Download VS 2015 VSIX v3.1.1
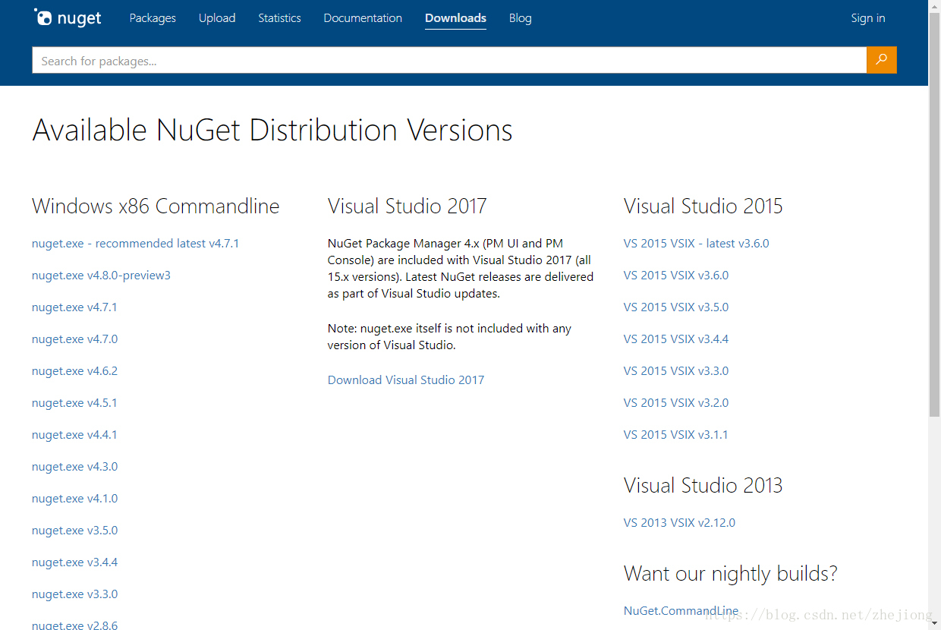The width and height of the screenshot is (941, 630). coord(676,435)
